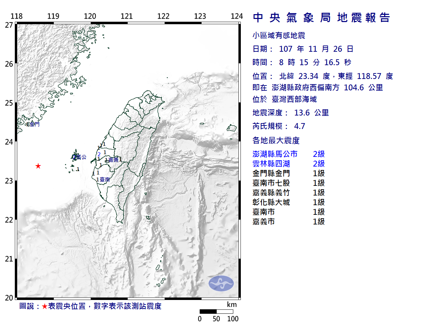
Task: Click the blue Central Weather Bureau logo
Action: (221, 283)
